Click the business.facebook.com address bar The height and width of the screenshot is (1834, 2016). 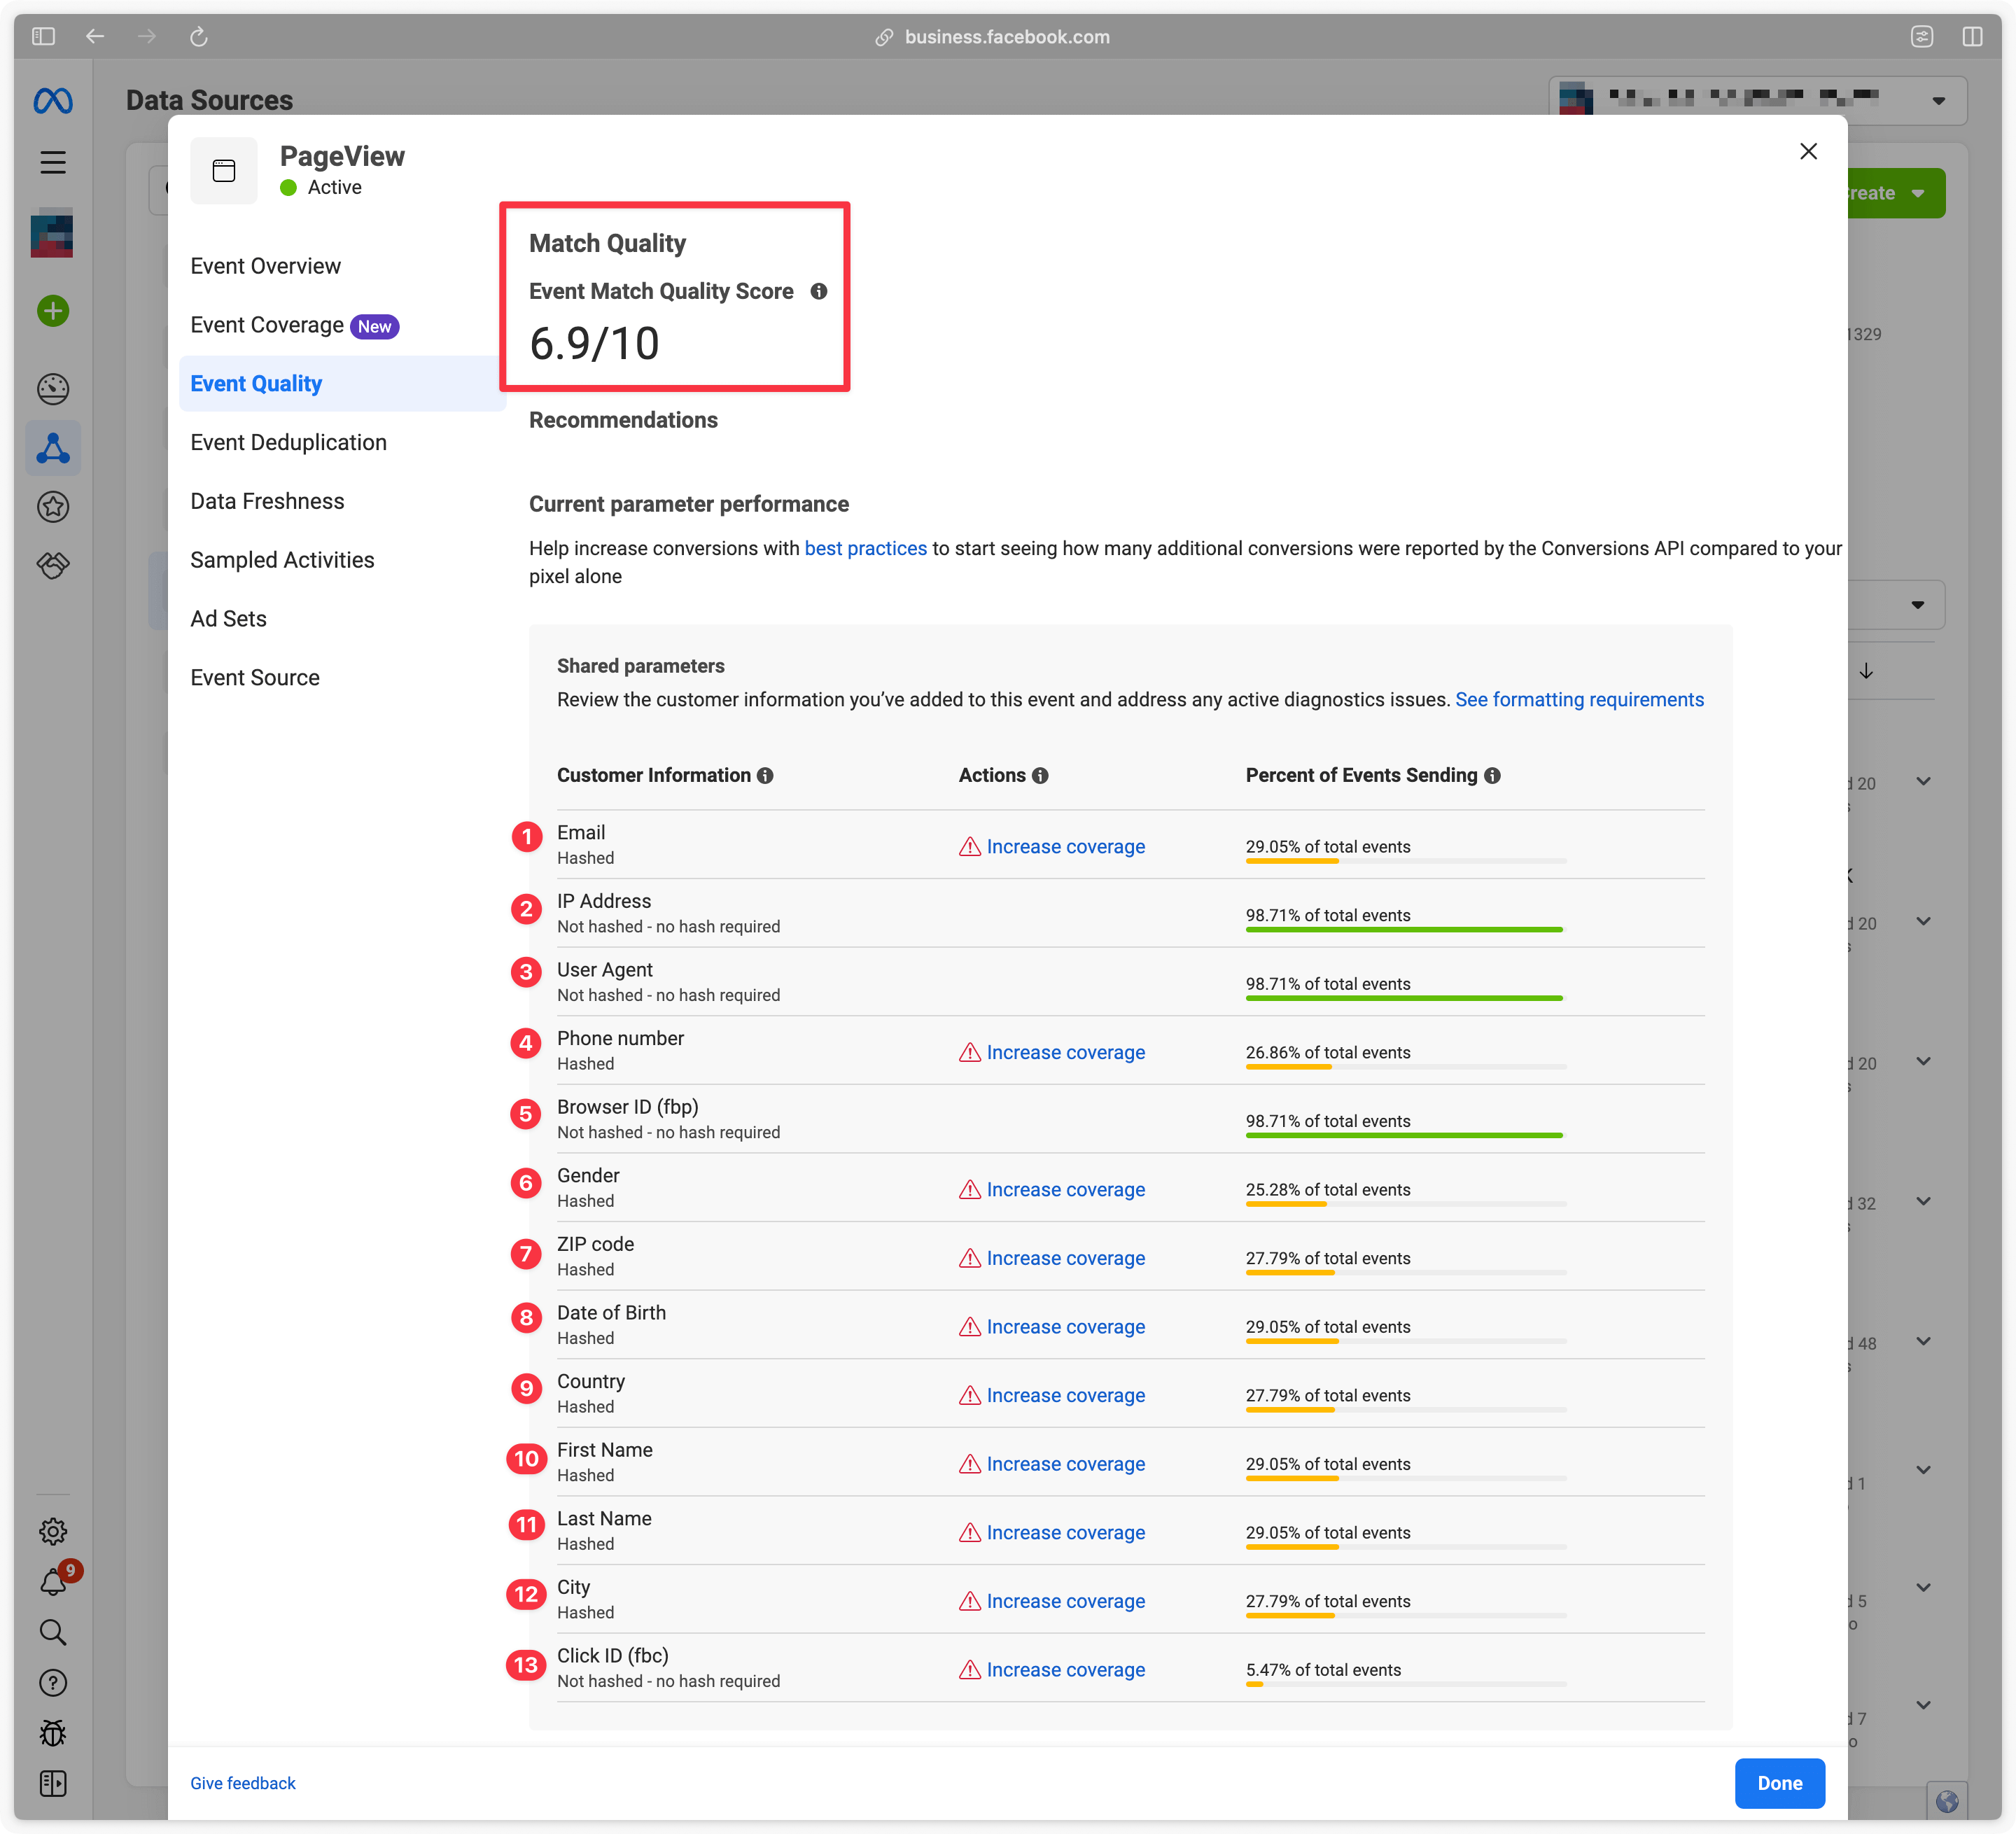click(992, 37)
